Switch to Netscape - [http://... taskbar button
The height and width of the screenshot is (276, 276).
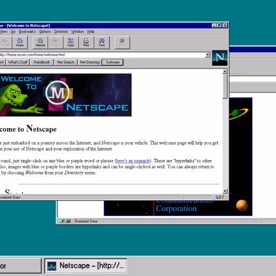[86, 266]
